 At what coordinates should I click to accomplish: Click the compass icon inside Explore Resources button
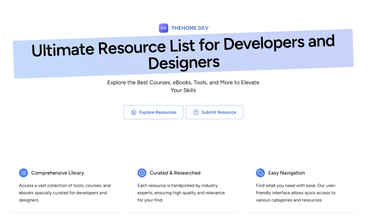pos(133,112)
